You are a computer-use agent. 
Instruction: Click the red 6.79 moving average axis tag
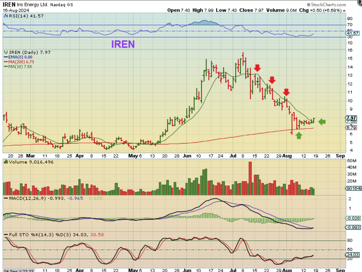point(351,128)
